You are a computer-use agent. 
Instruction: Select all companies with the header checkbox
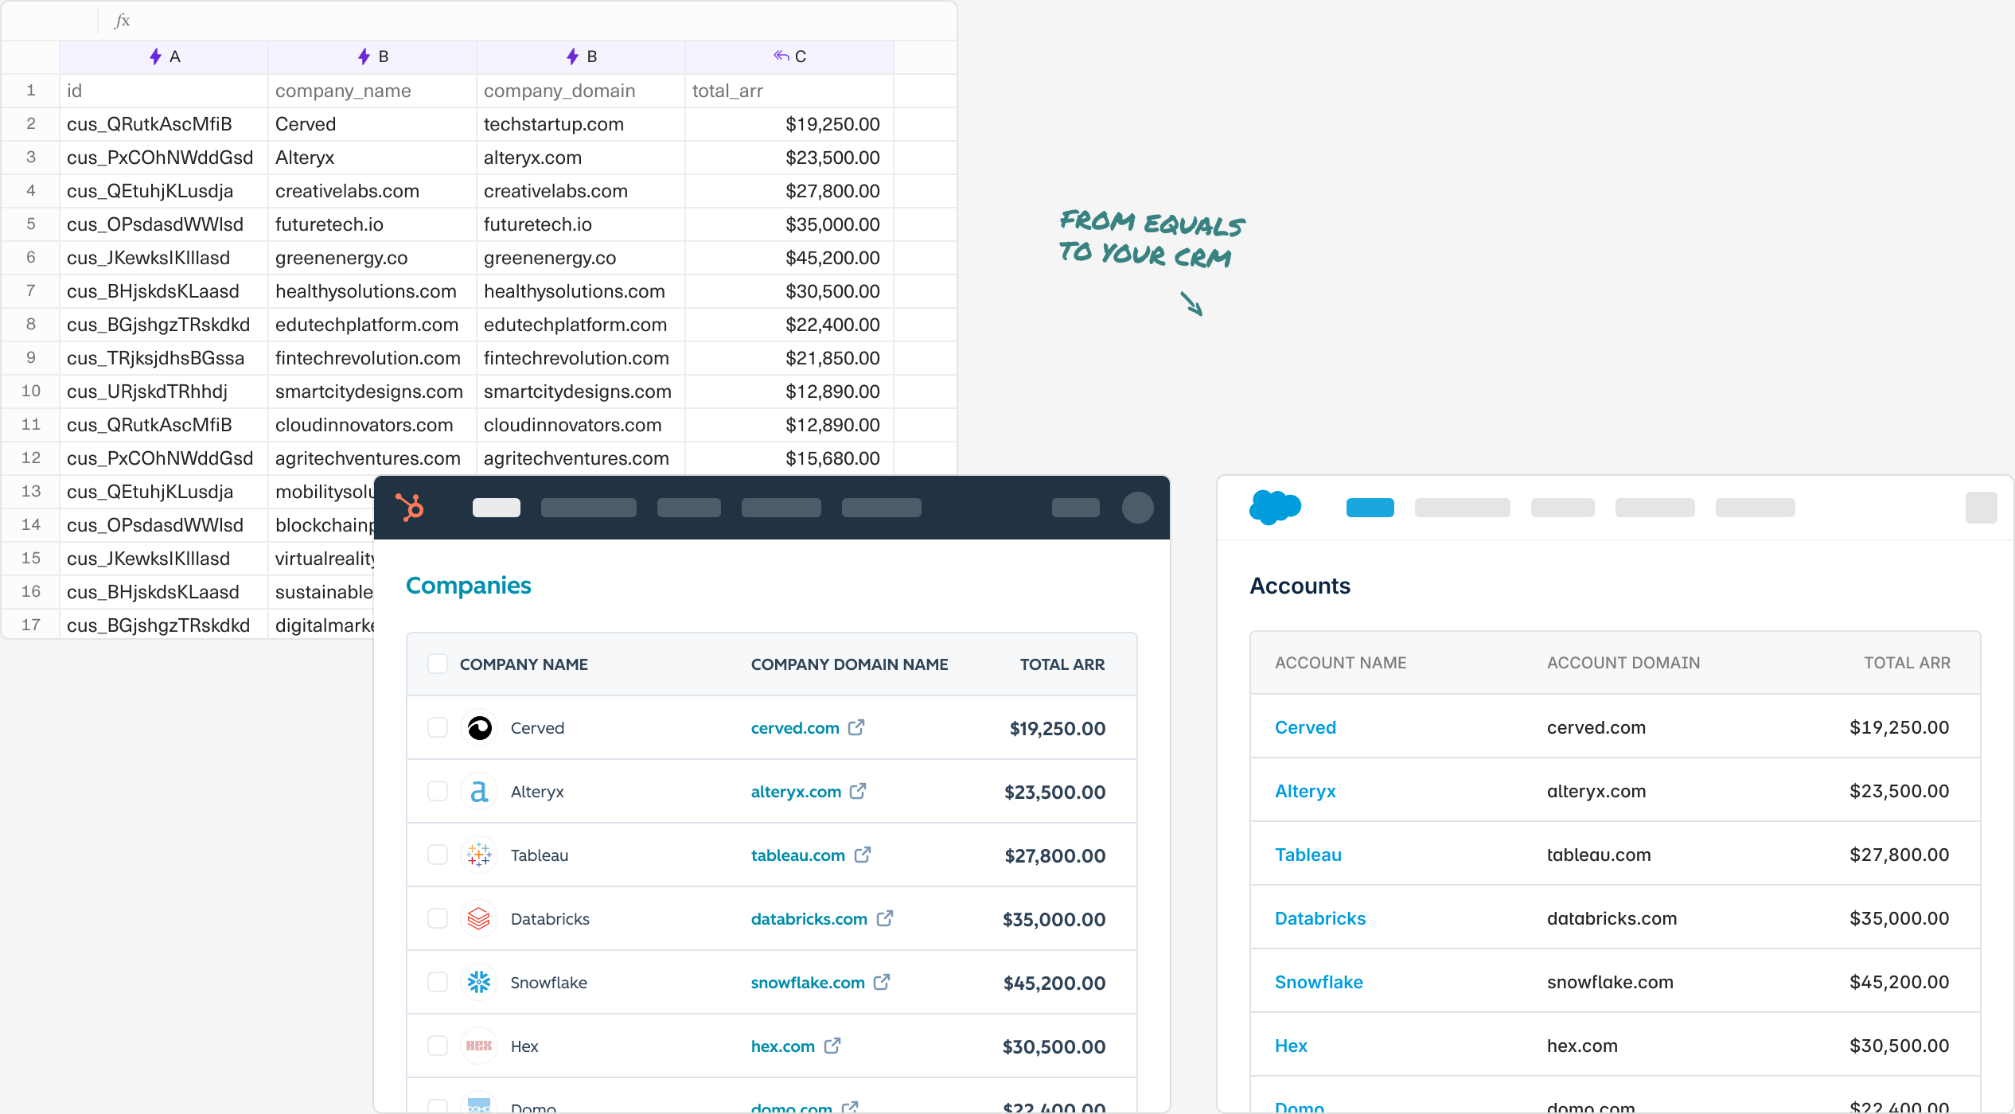tap(438, 663)
